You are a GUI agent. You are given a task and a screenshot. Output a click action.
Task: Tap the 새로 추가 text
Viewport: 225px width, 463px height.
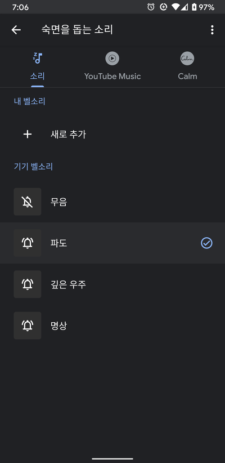pyautogui.click(x=68, y=135)
